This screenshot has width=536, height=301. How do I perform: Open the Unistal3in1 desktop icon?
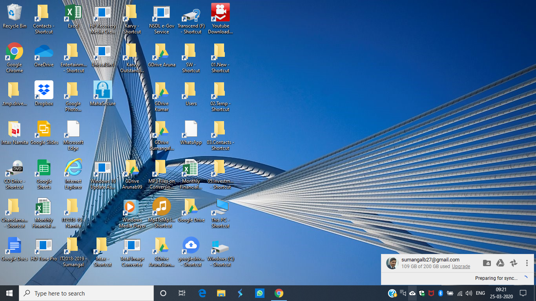[x=103, y=55]
